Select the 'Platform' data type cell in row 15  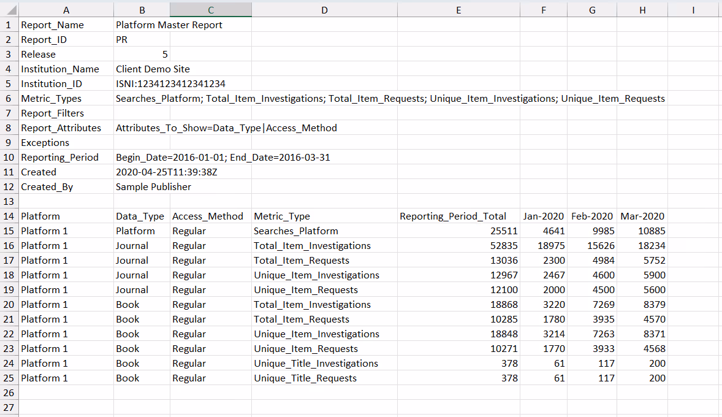click(142, 231)
